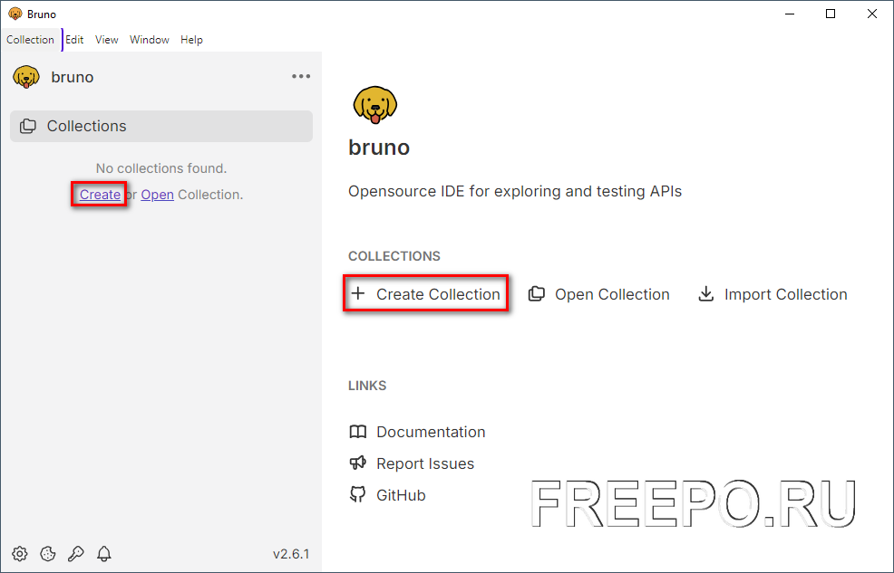This screenshot has width=894, height=573.
Task: Close the Bruno window
Action: pos(872,14)
